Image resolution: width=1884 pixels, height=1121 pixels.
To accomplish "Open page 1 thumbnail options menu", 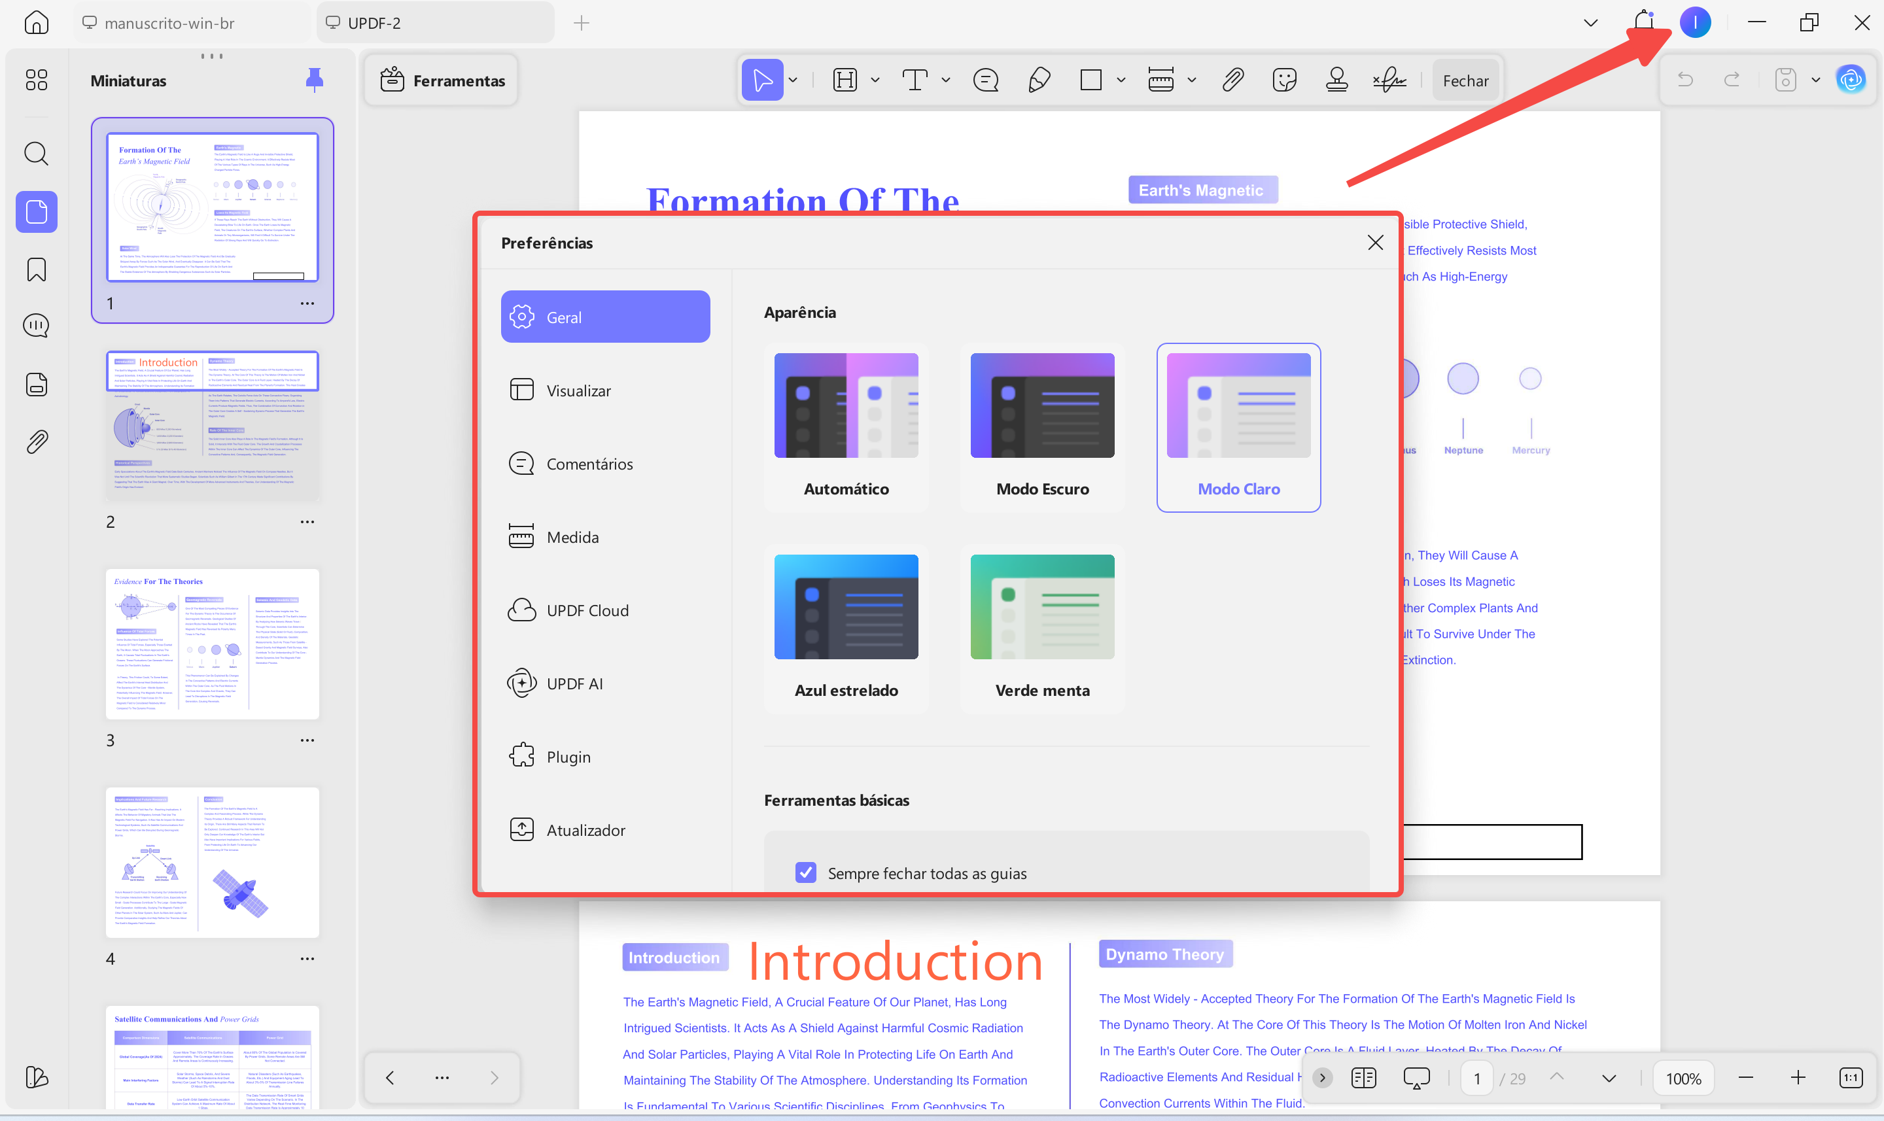I will coord(307,303).
